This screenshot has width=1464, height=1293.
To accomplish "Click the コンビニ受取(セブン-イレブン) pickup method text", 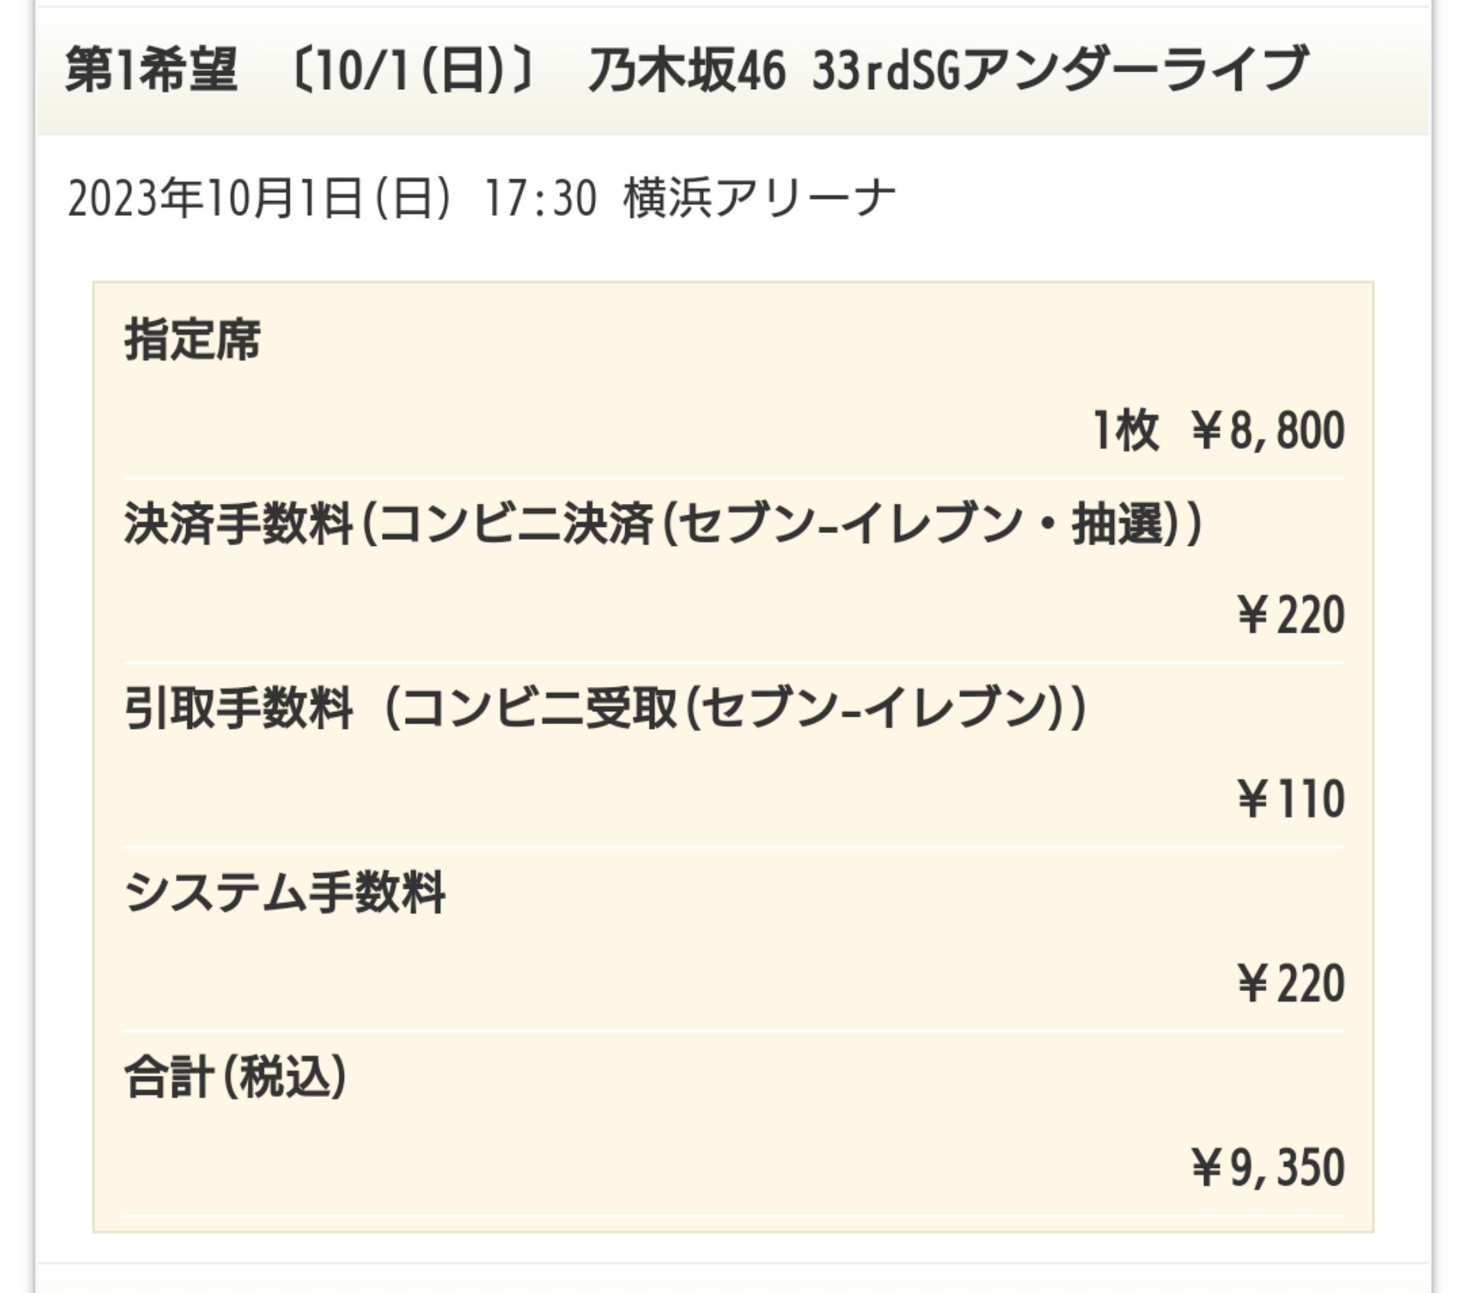I will (x=732, y=709).
